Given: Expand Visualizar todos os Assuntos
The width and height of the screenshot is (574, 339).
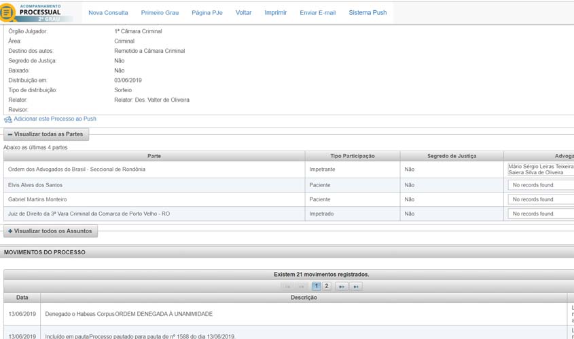Looking at the screenshot, I should coord(51,231).
